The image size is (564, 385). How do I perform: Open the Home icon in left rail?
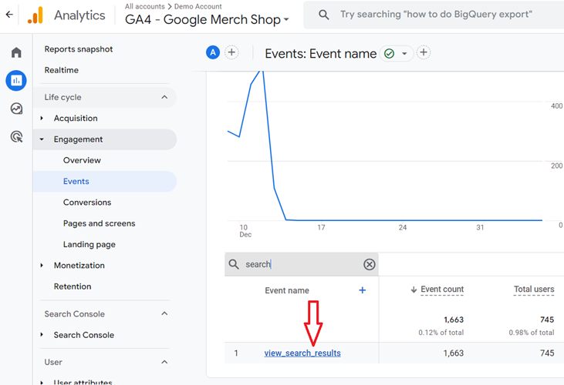coord(16,52)
